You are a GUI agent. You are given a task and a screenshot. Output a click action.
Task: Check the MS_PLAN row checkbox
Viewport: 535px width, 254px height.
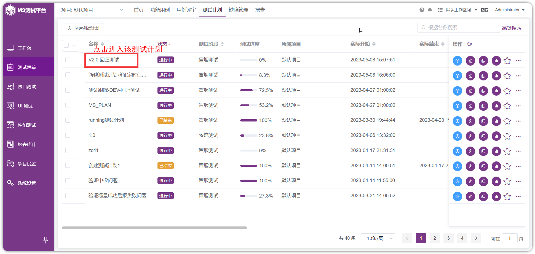68,105
